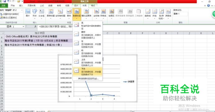Select column header G

point(154,33)
